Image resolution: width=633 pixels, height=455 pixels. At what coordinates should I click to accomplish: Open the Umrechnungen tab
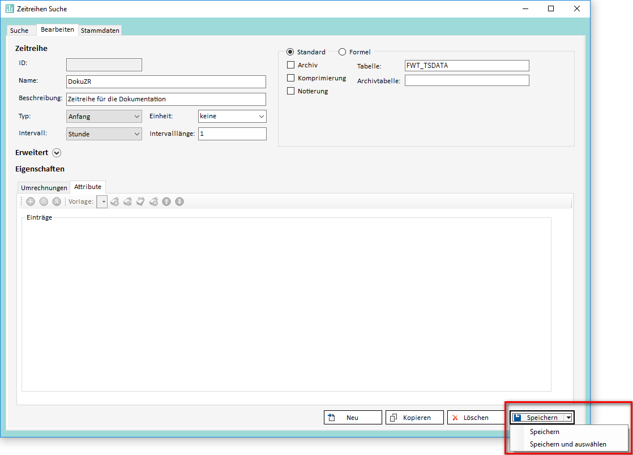44,188
